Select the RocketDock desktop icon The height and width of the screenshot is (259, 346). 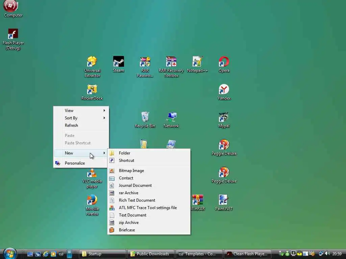pyautogui.click(x=92, y=92)
